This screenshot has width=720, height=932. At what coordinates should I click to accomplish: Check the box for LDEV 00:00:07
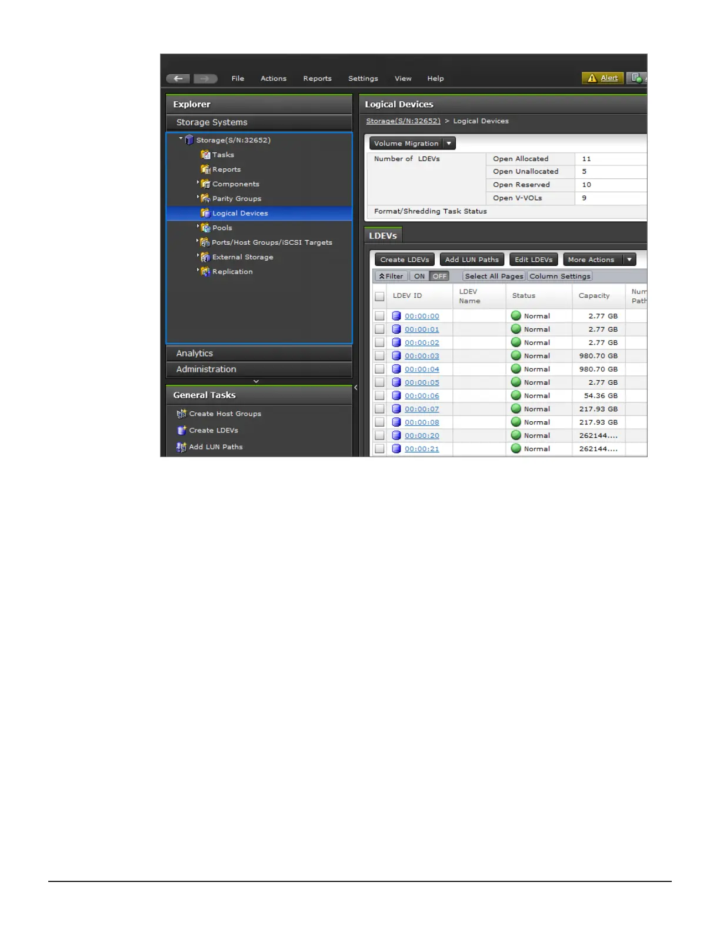(379, 409)
